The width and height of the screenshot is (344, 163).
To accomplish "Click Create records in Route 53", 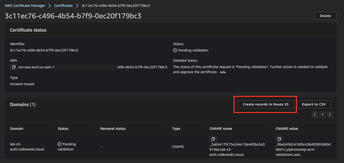I will pos(266,104).
